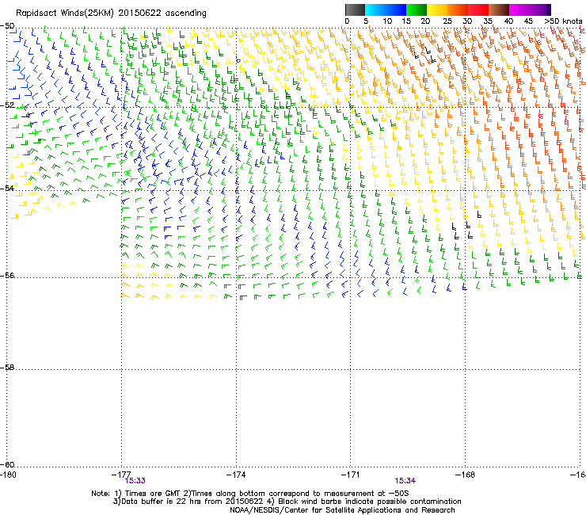The height and width of the screenshot is (515, 586).
Task: Click the latitude label -56
Action: click(7, 275)
